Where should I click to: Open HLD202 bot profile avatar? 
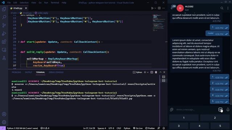click(x=180, y=8)
